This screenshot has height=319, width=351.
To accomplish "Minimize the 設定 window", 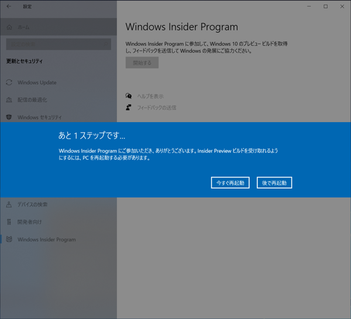I will 309,6.
